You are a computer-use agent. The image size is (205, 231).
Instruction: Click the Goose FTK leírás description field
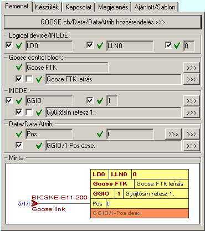tap(114, 79)
